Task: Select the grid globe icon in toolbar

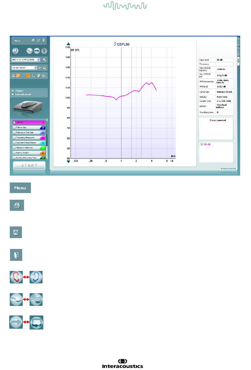Action: point(44,76)
